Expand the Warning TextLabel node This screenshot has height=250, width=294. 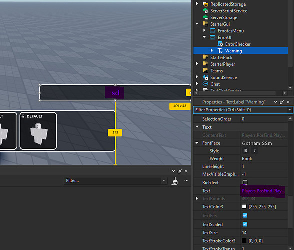tap(212, 50)
